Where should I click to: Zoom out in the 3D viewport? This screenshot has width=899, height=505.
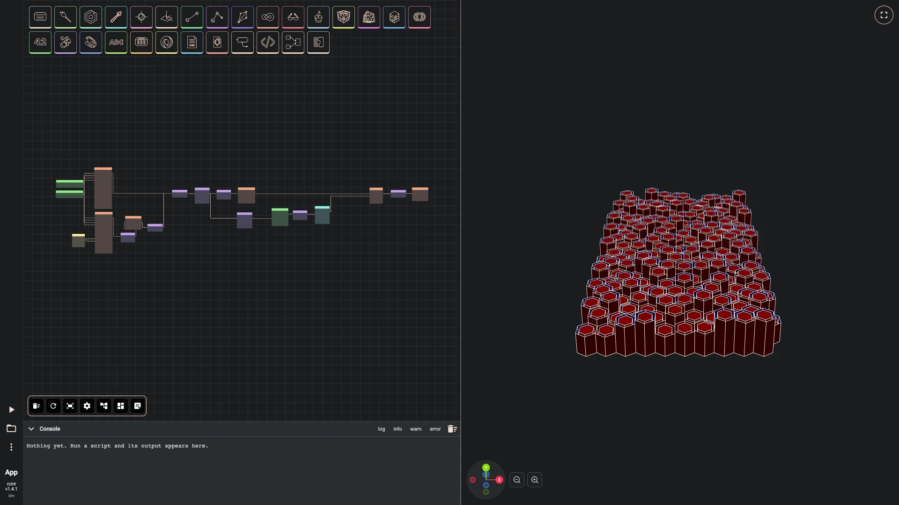coord(517,480)
